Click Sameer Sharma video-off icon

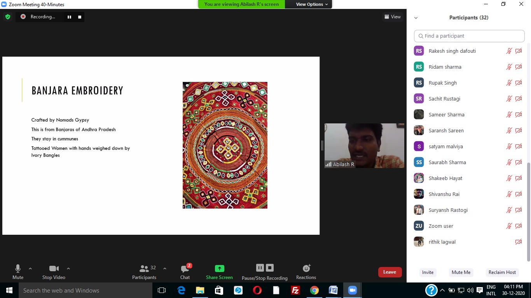pos(519,114)
